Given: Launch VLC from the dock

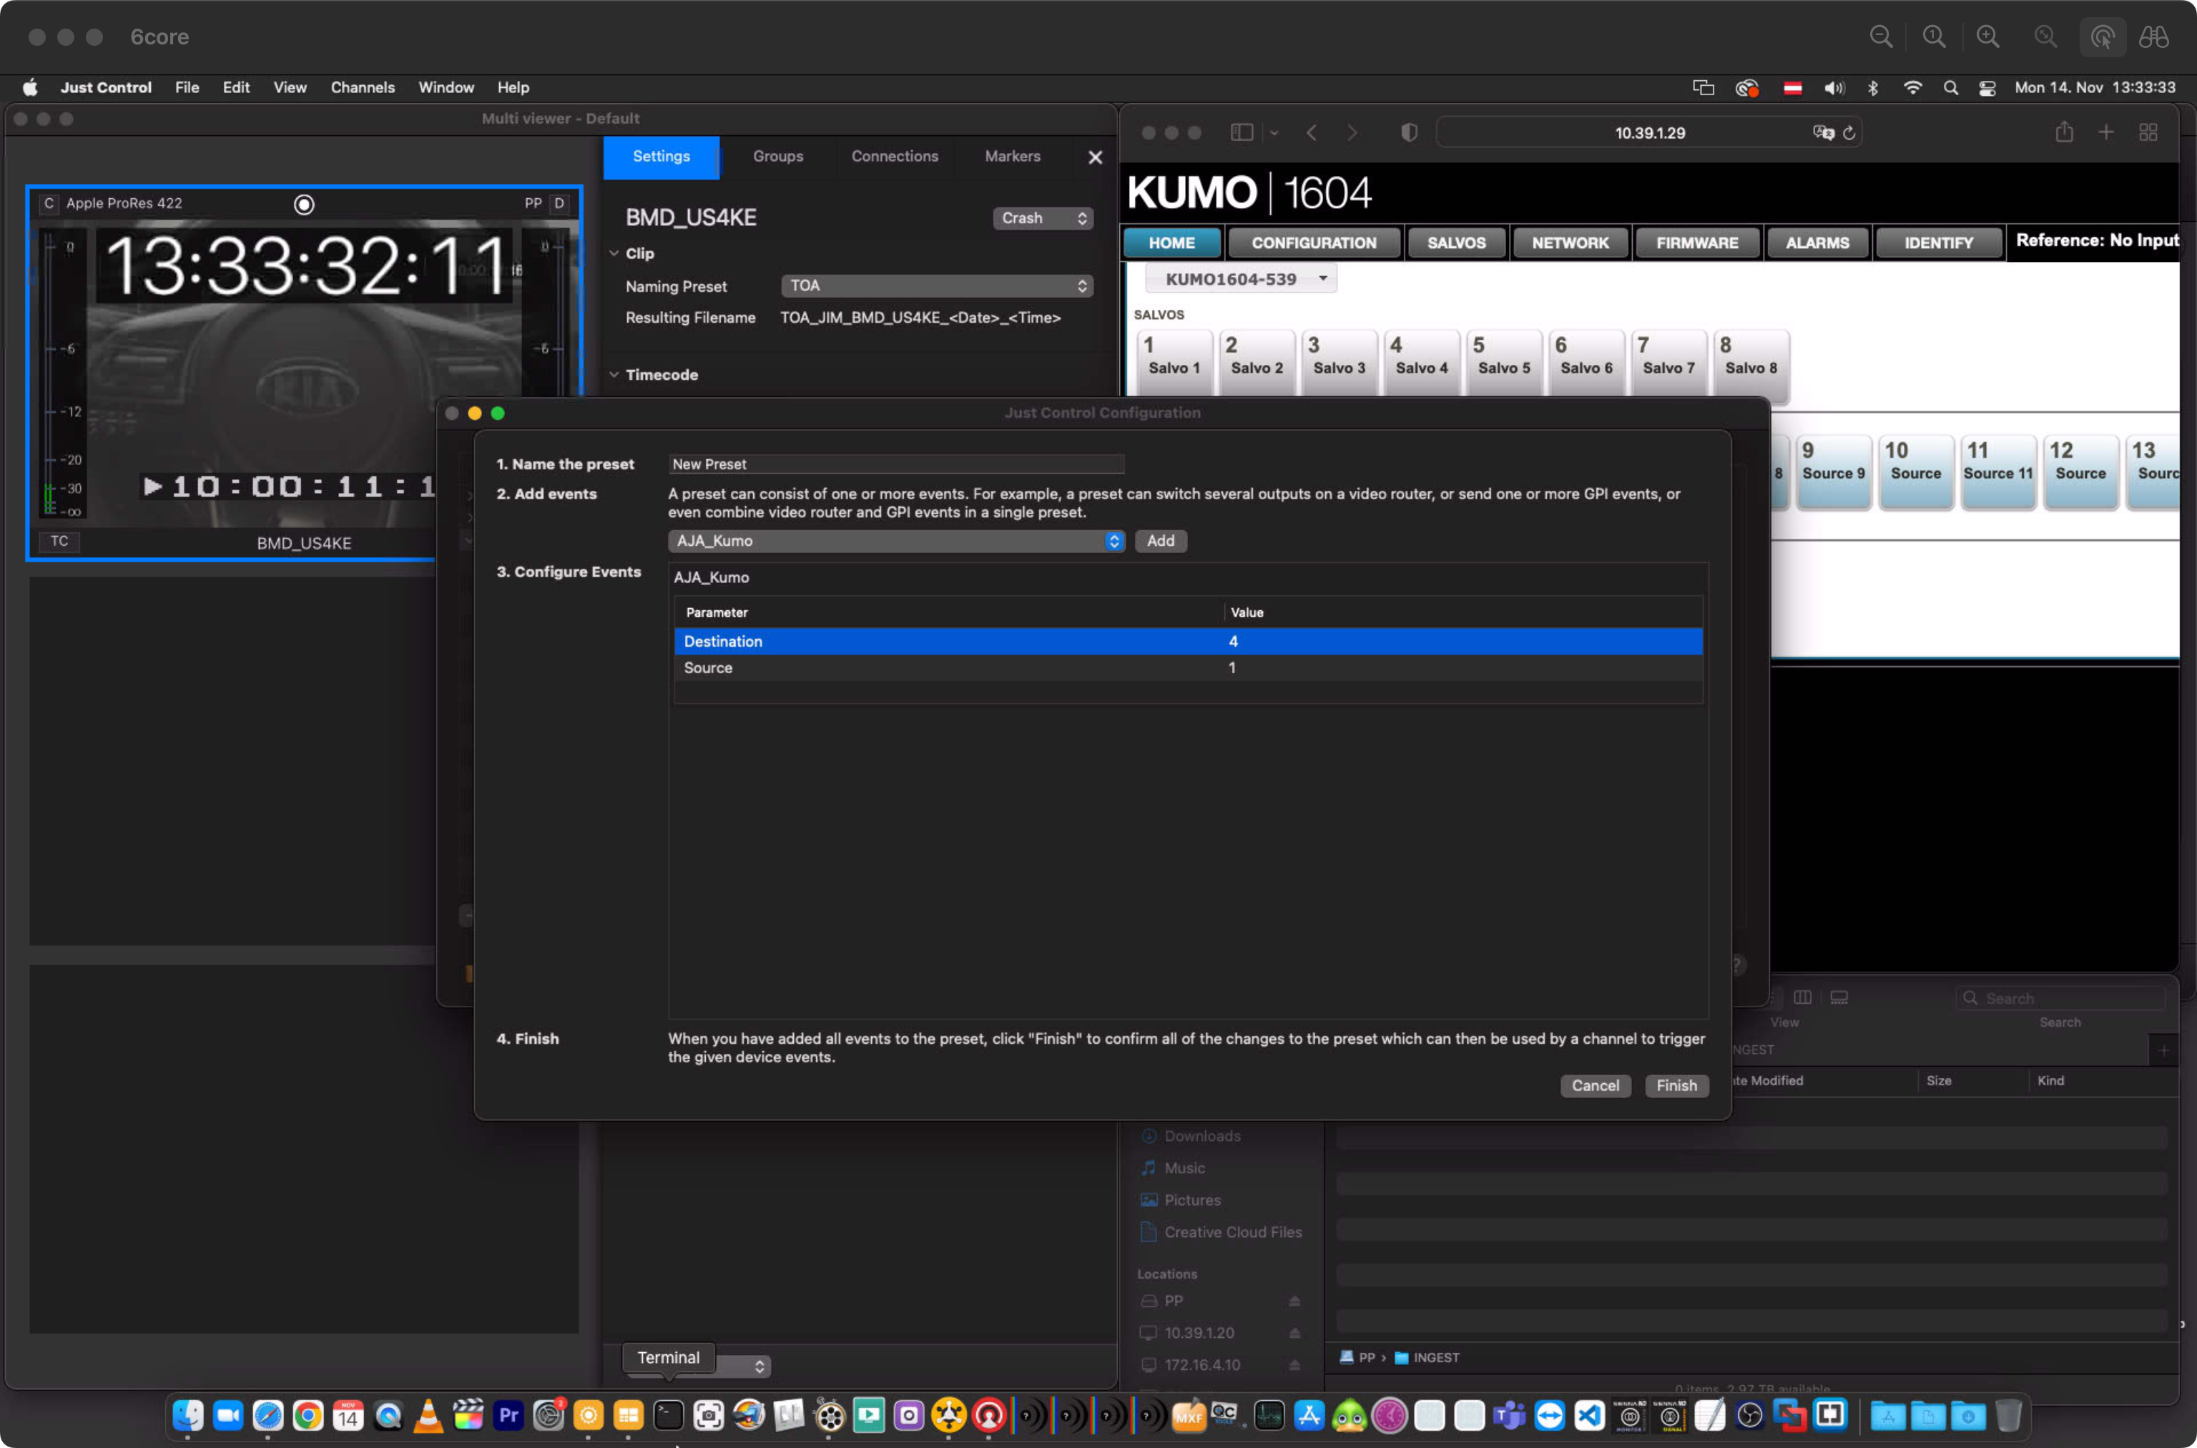Looking at the screenshot, I should coord(428,1415).
